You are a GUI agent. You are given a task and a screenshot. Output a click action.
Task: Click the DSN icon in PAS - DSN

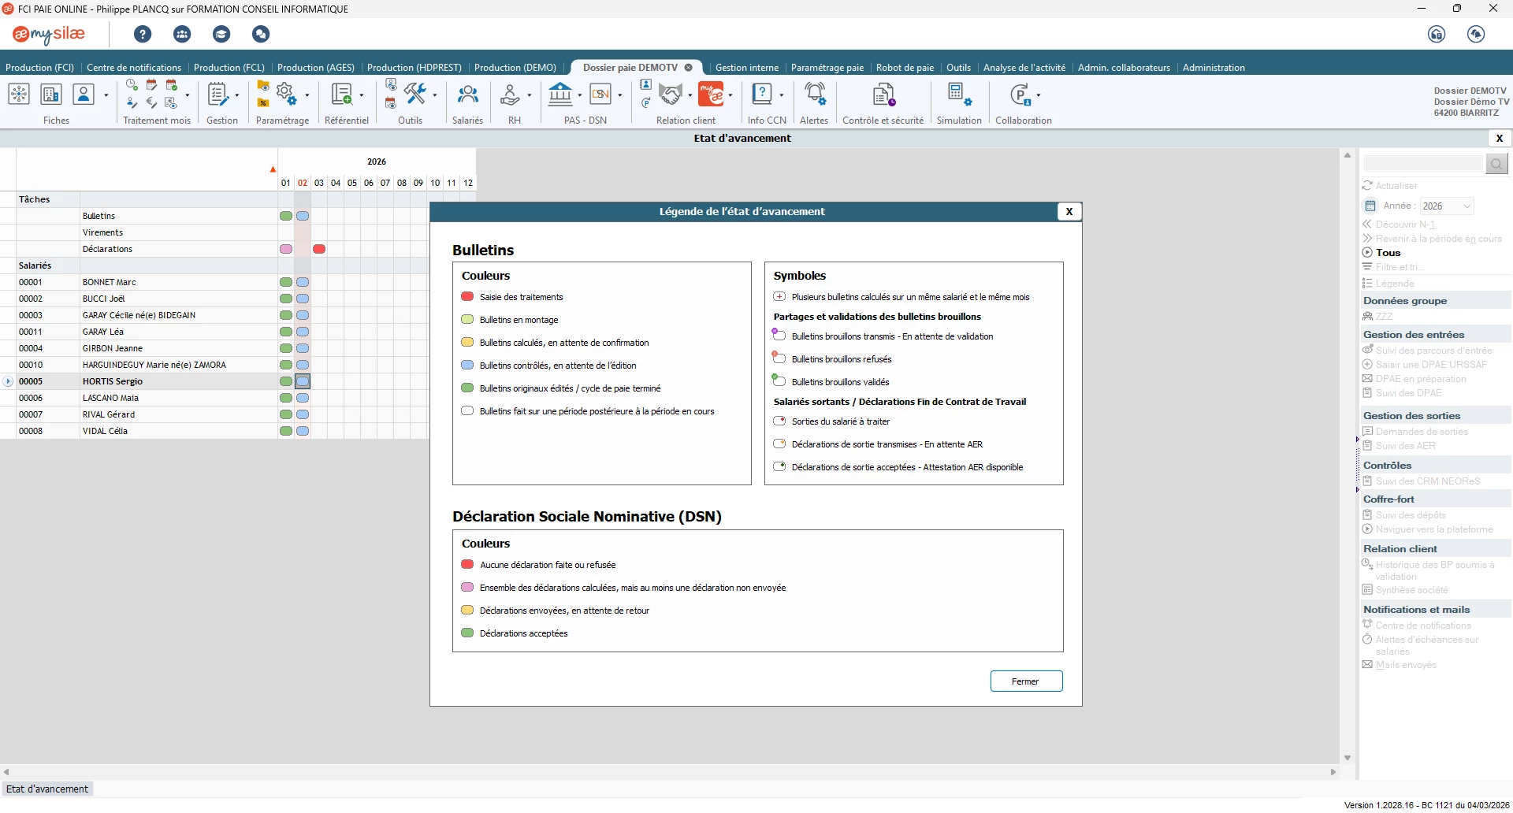(x=600, y=95)
